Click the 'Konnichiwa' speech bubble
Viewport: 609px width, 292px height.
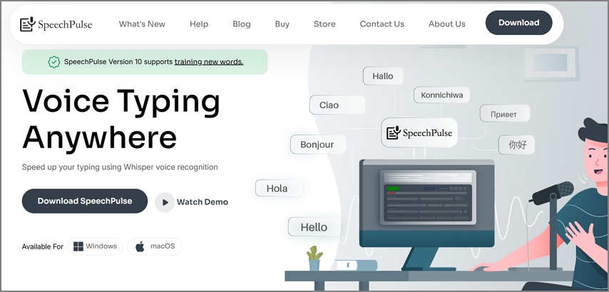[441, 95]
